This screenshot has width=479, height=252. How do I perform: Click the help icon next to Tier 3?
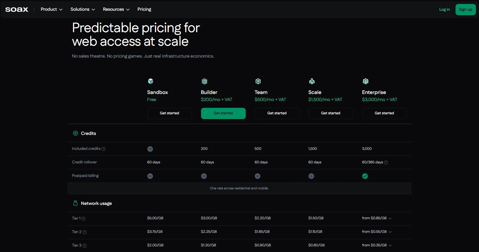[x=85, y=246]
